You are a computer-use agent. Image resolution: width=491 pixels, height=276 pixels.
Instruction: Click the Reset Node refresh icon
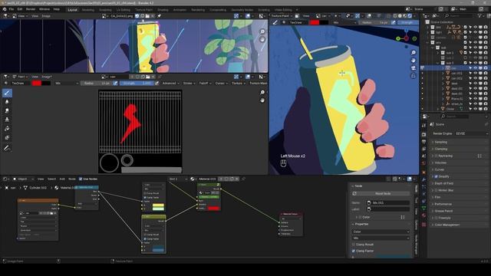coord(354,193)
